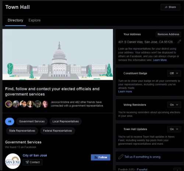Click the sixth friend avatar
Viewport: 184px width, 171px height.
[x=45, y=104]
